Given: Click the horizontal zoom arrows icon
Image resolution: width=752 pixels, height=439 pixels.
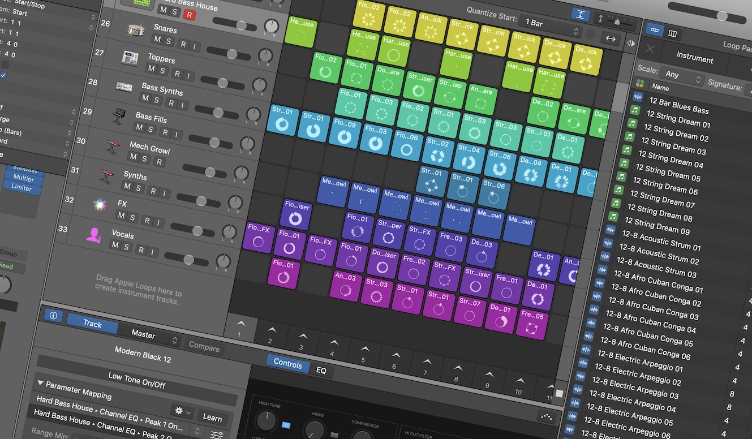Looking at the screenshot, I should point(611,38).
